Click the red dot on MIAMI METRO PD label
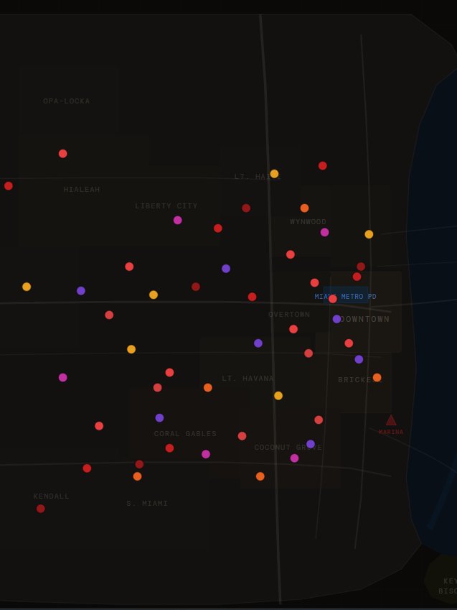The image size is (457, 610). [x=333, y=299]
